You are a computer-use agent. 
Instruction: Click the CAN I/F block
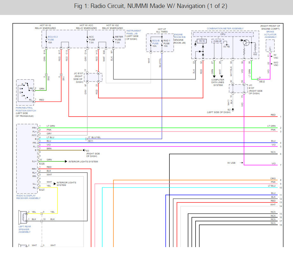[218, 41]
